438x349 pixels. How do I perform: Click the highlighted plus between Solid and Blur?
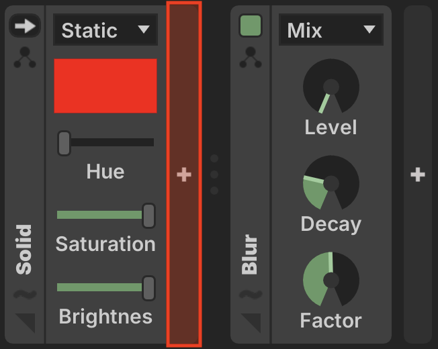[x=184, y=174]
